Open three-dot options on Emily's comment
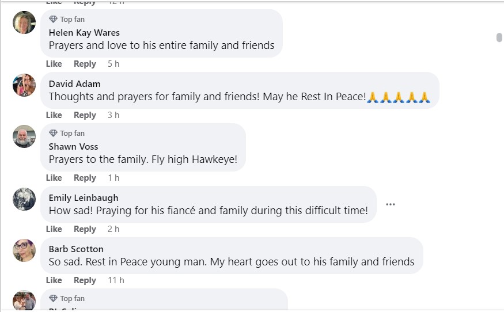The height and width of the screenshot is (312, 504). coord(391,204)
